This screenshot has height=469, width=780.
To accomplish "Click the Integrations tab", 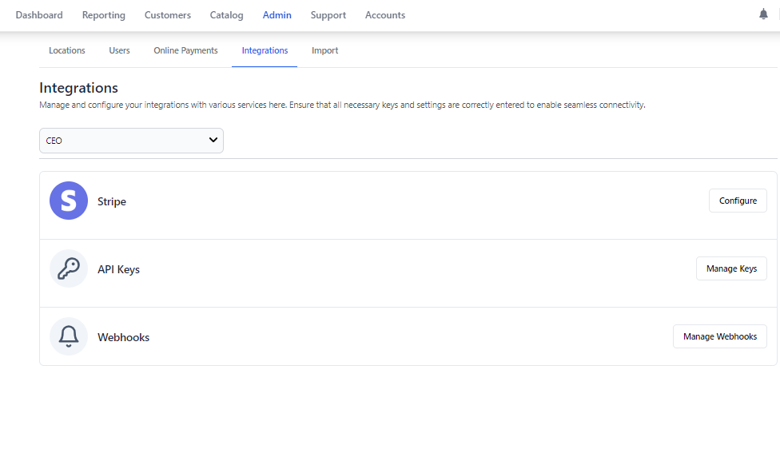I will coord(265,50).
